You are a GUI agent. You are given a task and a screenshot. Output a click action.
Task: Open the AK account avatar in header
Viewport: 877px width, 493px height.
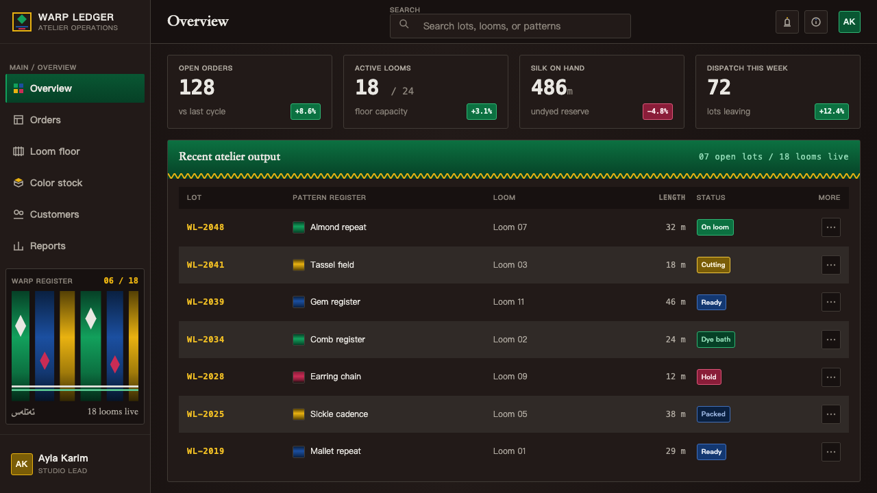tap(850, 22)
